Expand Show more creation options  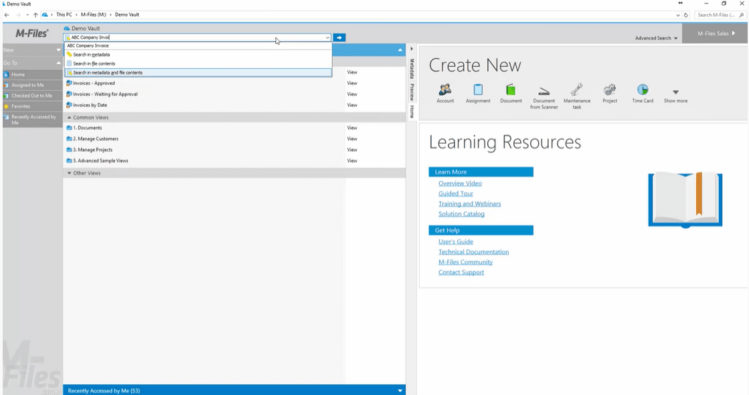[675, 94]
